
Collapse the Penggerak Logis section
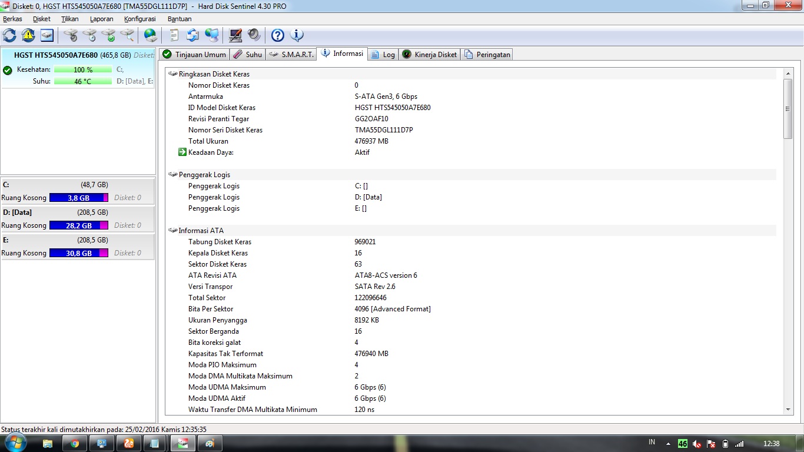(x=173, y=175)
